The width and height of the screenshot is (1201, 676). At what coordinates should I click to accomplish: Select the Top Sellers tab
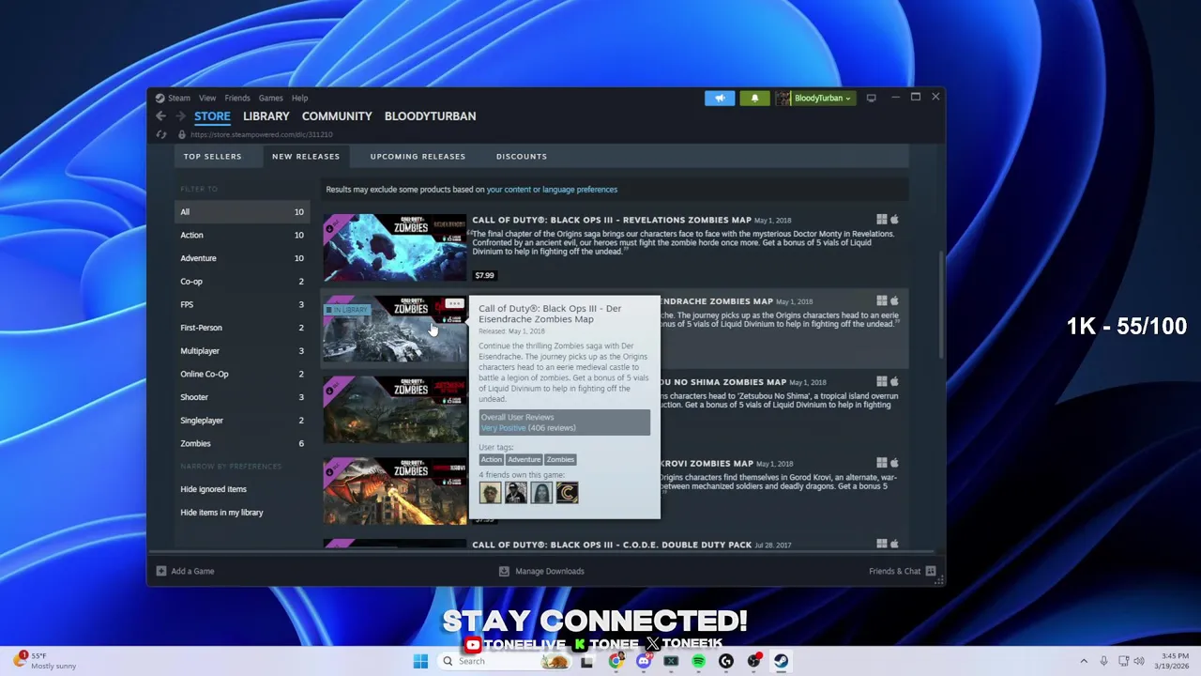coord(212,156)
